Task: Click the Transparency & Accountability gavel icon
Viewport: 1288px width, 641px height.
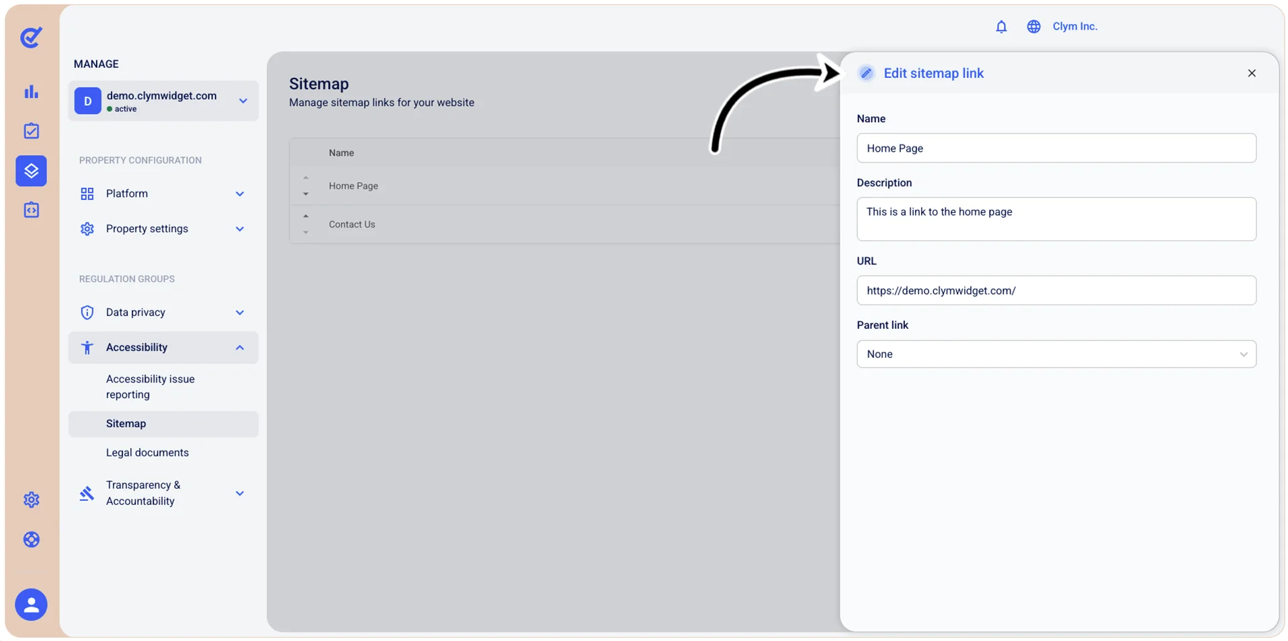Action: pyautogui.click(x=87, y=493)
